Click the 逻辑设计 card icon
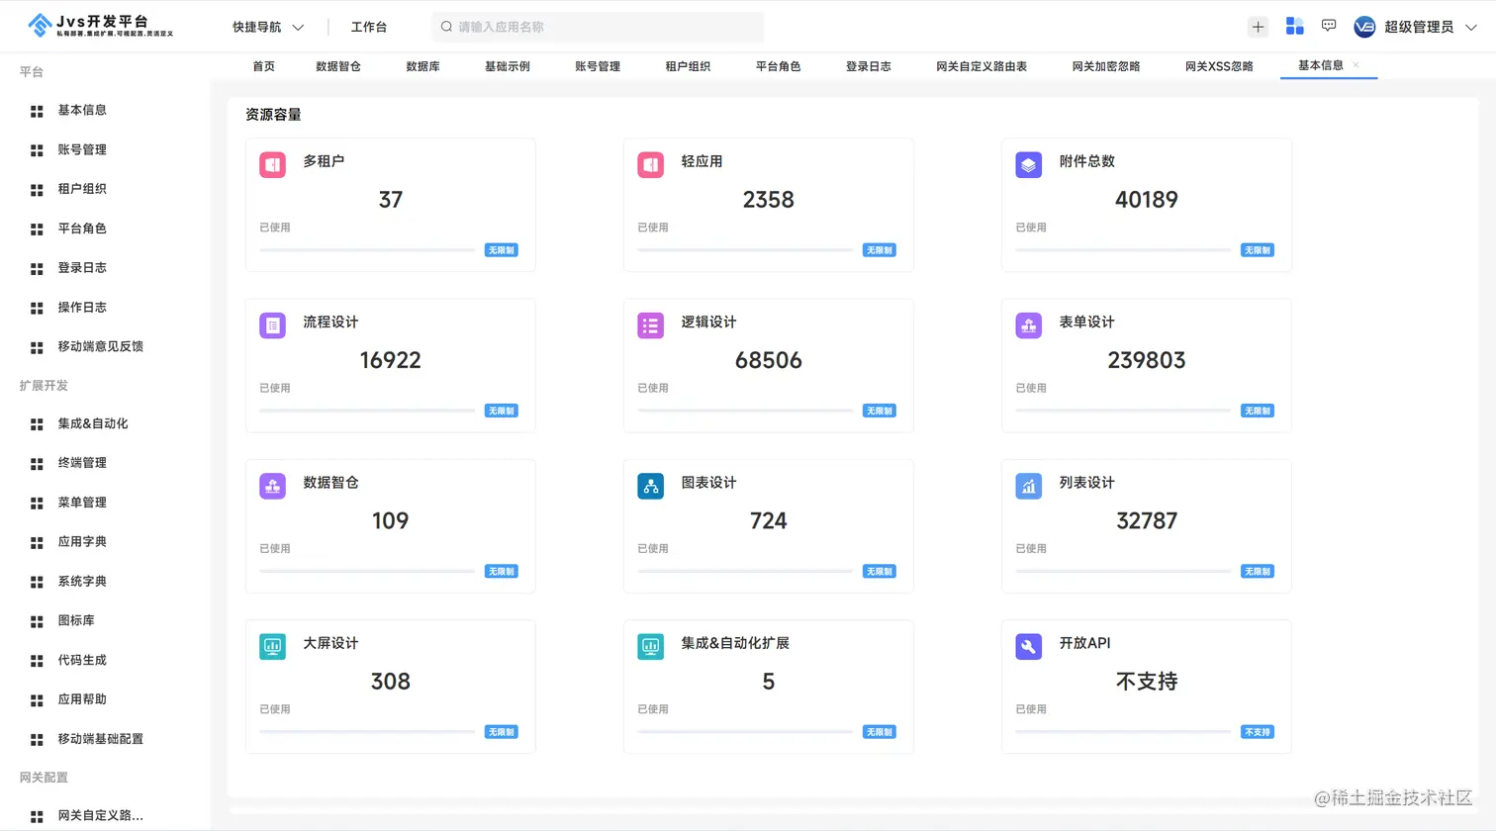This screenshot has height=831, width=1496. coord(651,325)
